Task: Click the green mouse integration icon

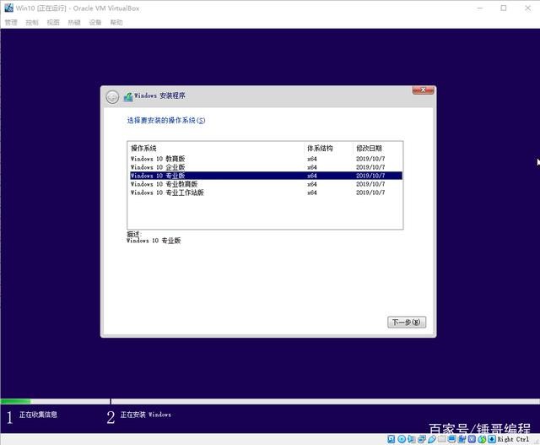Action: click(x=482, y=439)
